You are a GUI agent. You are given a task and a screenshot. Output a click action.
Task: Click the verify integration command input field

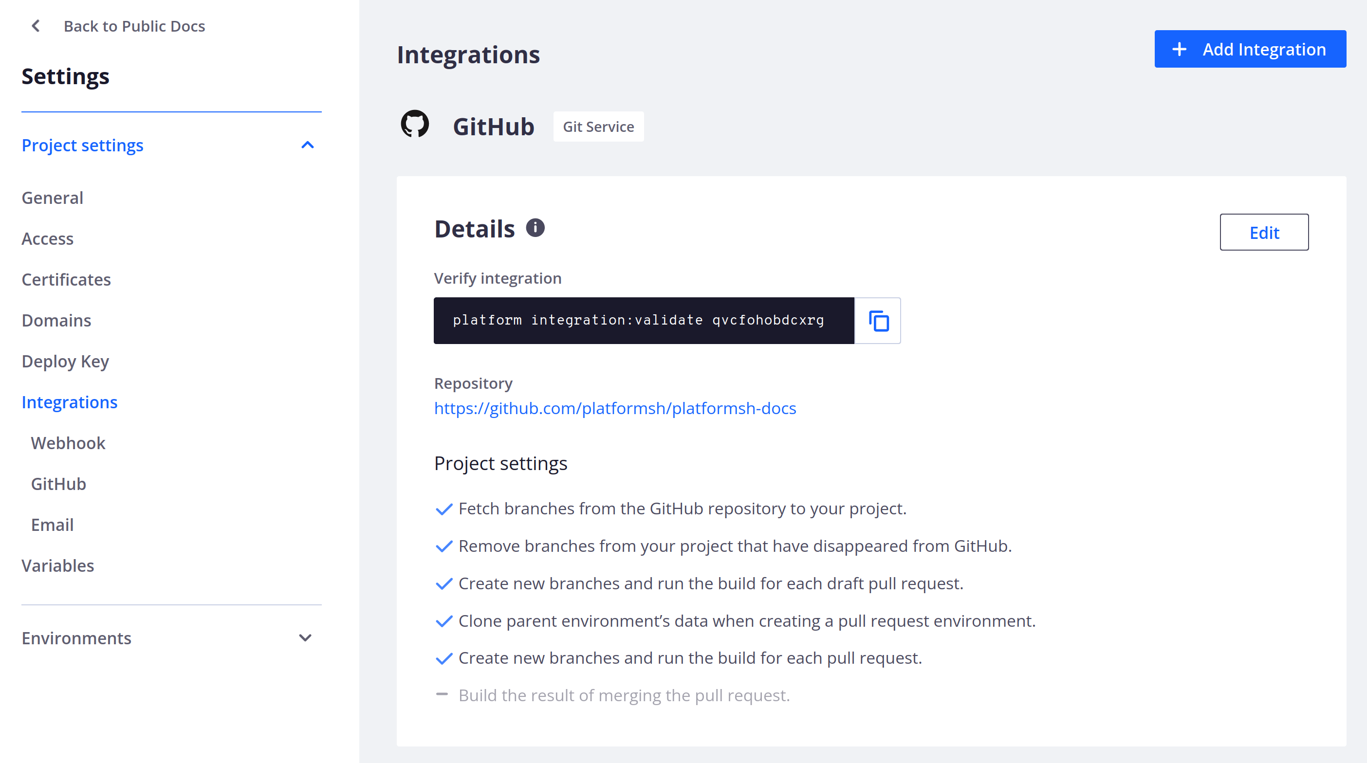pyautogui.click(x=645, y=321)
